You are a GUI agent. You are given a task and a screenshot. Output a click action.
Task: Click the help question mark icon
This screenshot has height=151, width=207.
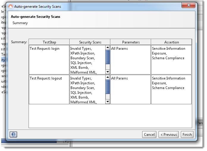(13, 134)
